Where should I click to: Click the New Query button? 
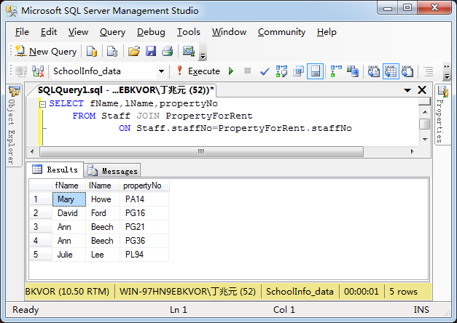(46, 52)
